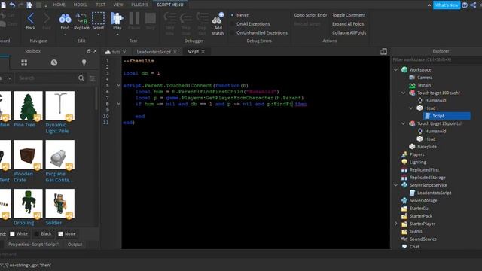Image resolution: width=482 pixels, height=271 pixels.
Task: Click the Toolbox search field
Action: tap(46, 78)
